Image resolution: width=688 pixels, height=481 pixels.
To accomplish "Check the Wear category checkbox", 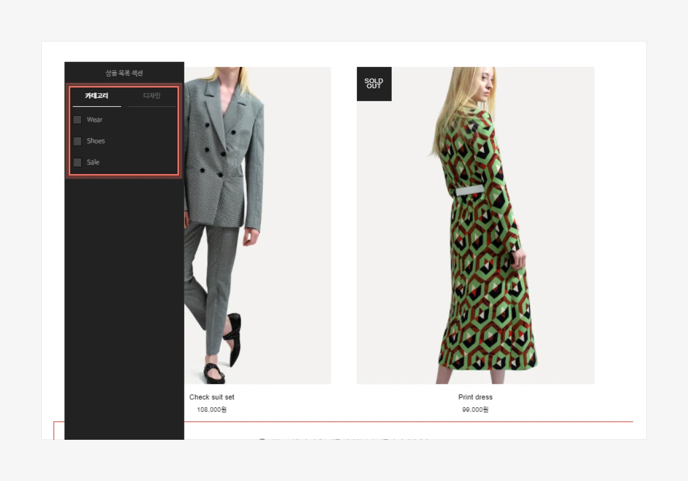I will click(x=78, y=120).
